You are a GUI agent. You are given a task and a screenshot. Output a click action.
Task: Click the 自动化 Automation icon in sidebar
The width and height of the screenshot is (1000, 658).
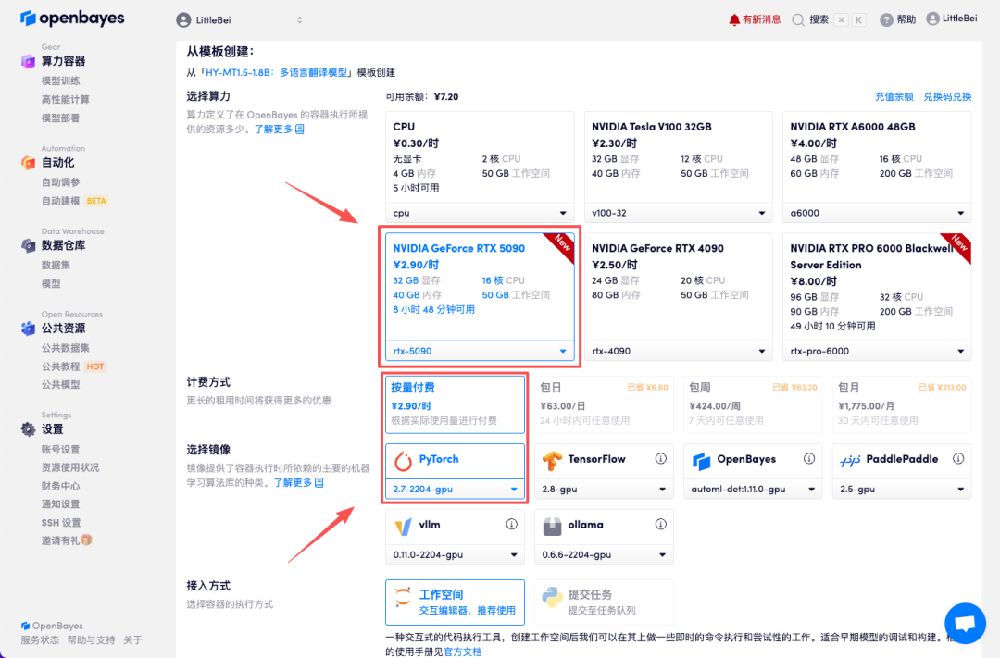(30, 163)
